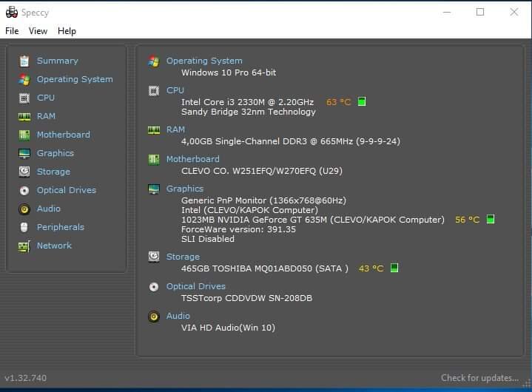Viewport: 532px width, 392px height.
Task: Open the Storage heading link in summary
Action: (183, 257)
